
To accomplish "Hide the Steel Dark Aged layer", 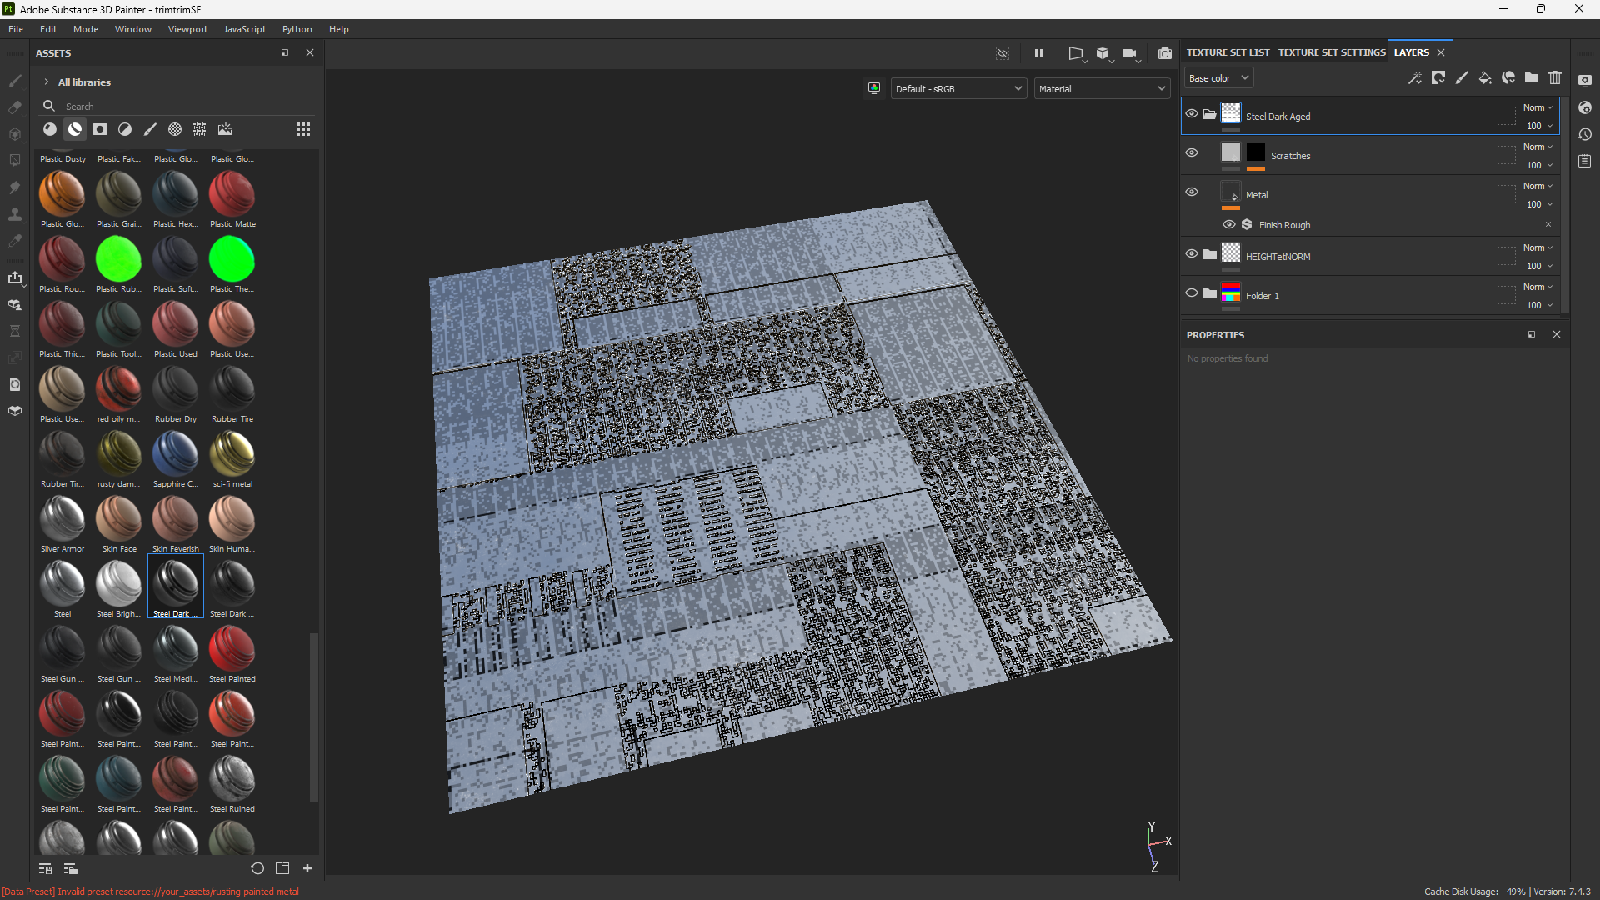I will [1192, 113].
